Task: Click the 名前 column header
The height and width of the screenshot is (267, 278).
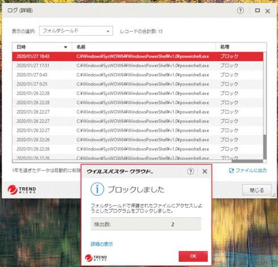Action: (x=144, y=47)
